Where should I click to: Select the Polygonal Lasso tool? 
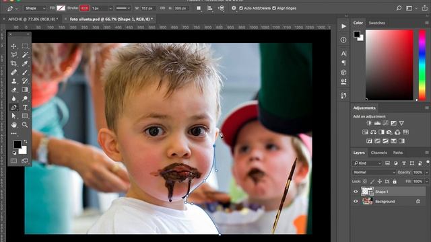[13, 55]
